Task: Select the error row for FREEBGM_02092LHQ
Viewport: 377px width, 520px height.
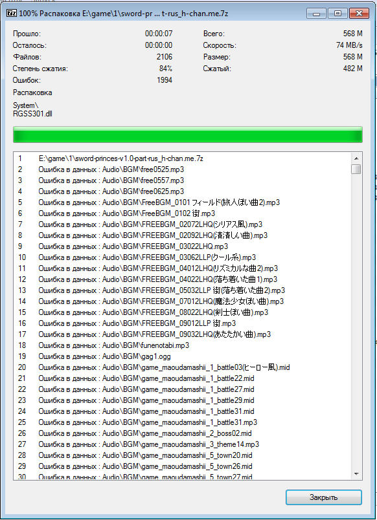Action: pyautogui.click(x=182, y=235)
